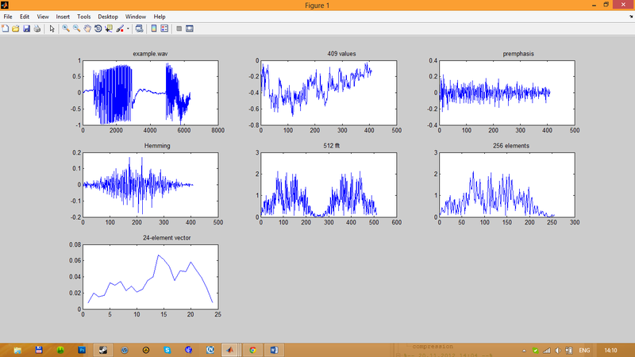Click the 256 elements plot
Image resolution: width=635 pixels, height=357 pixels.
click(x=507, y=185)
